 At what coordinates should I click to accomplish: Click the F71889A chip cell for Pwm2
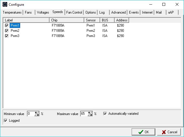click(58, 31)
